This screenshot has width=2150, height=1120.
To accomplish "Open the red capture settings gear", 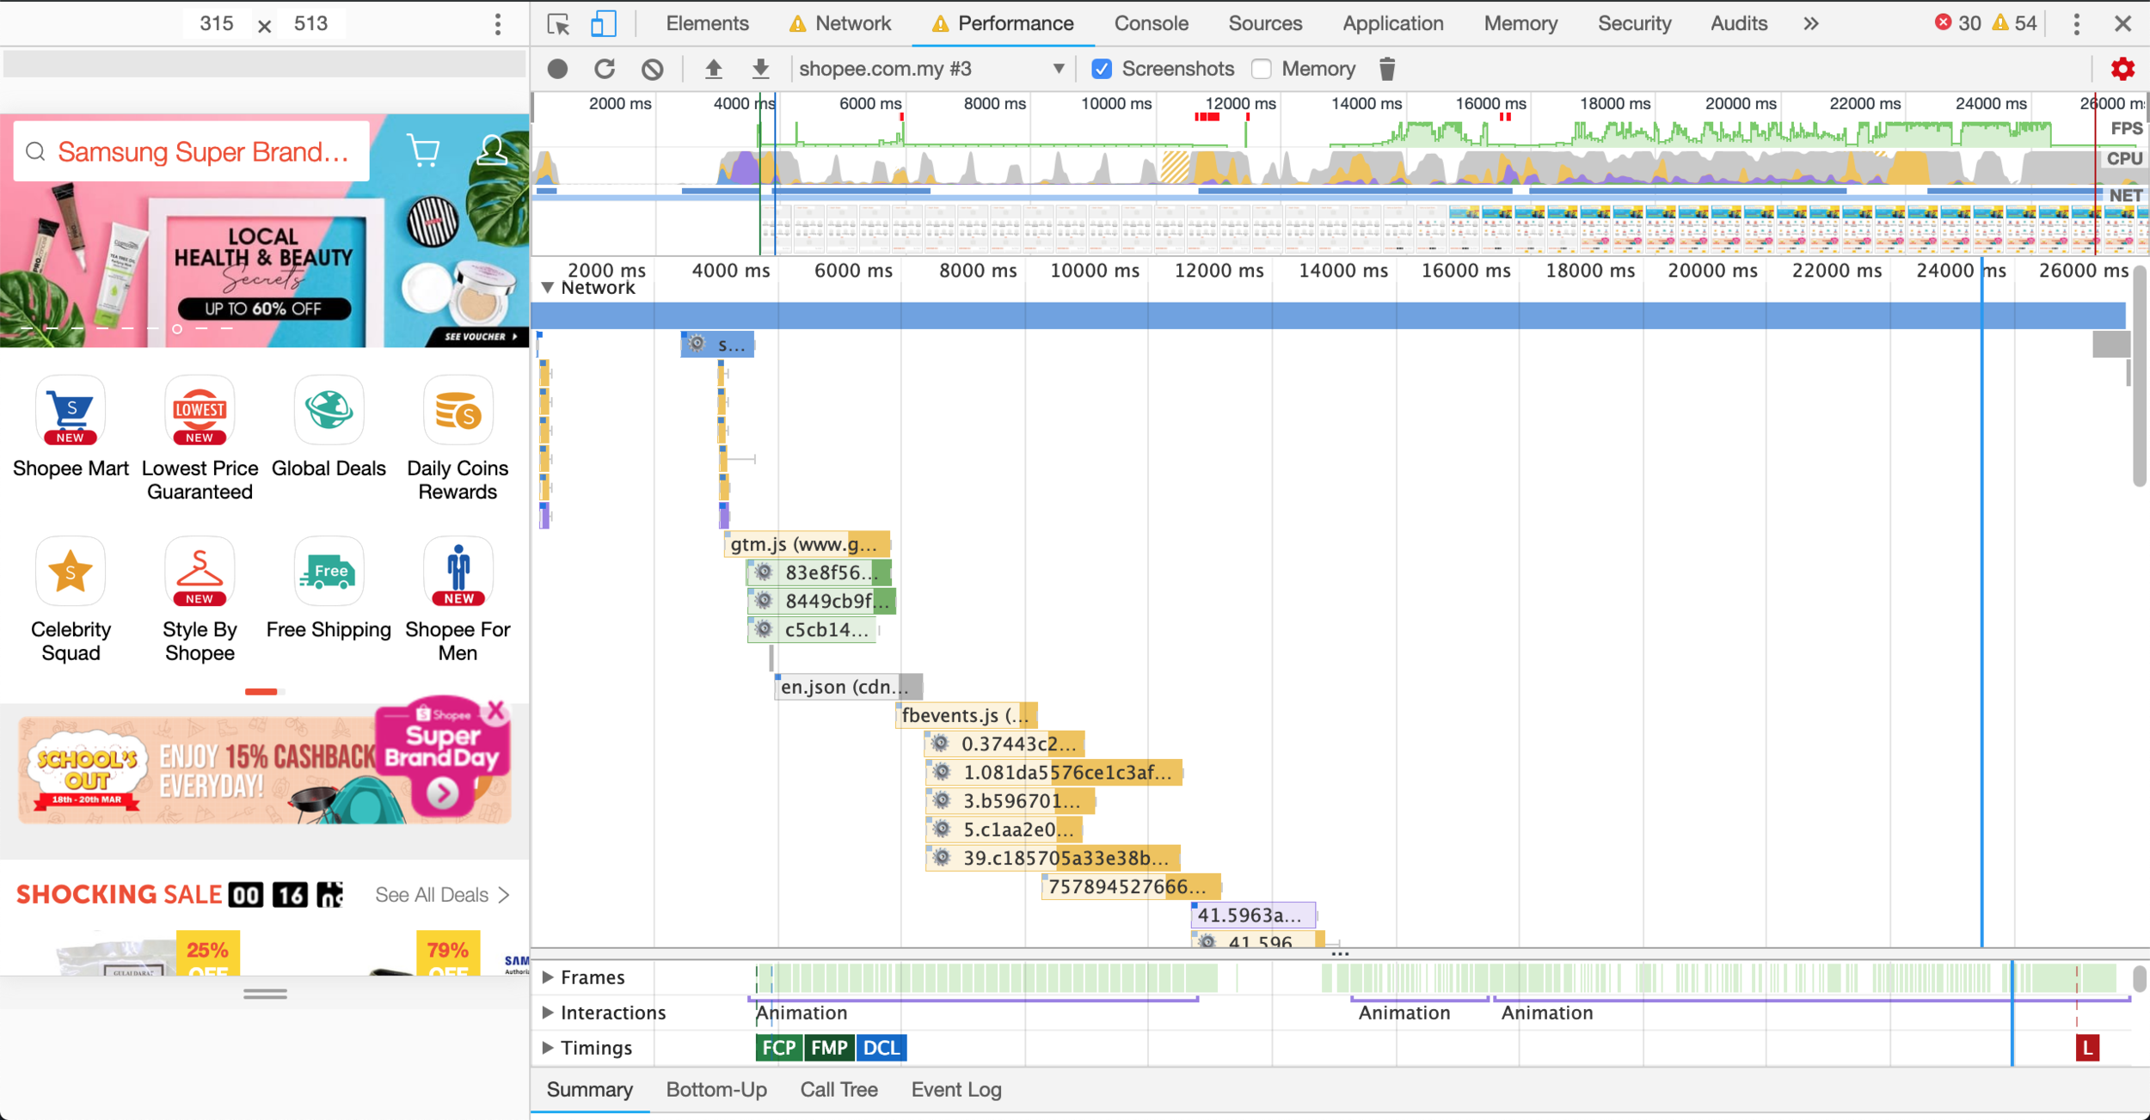I will [x=2122, y=69].
